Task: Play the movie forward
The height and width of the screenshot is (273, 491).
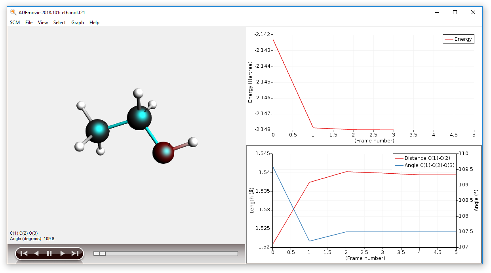Action: click(x=62, y=254)
